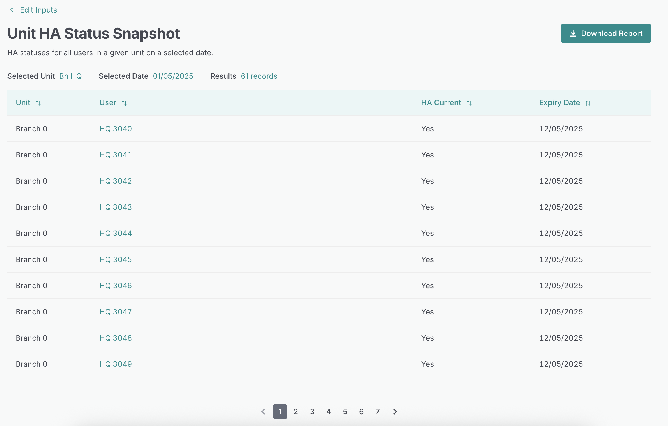Viewport: 668px width, 426px height.
Task: Sort by the User column arrows icon
Action: (x=124, y=103)
